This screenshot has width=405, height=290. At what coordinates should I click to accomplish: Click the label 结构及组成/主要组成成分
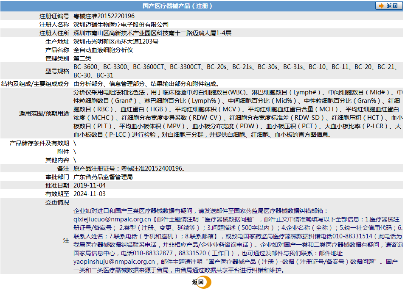(x=35, y=84)
